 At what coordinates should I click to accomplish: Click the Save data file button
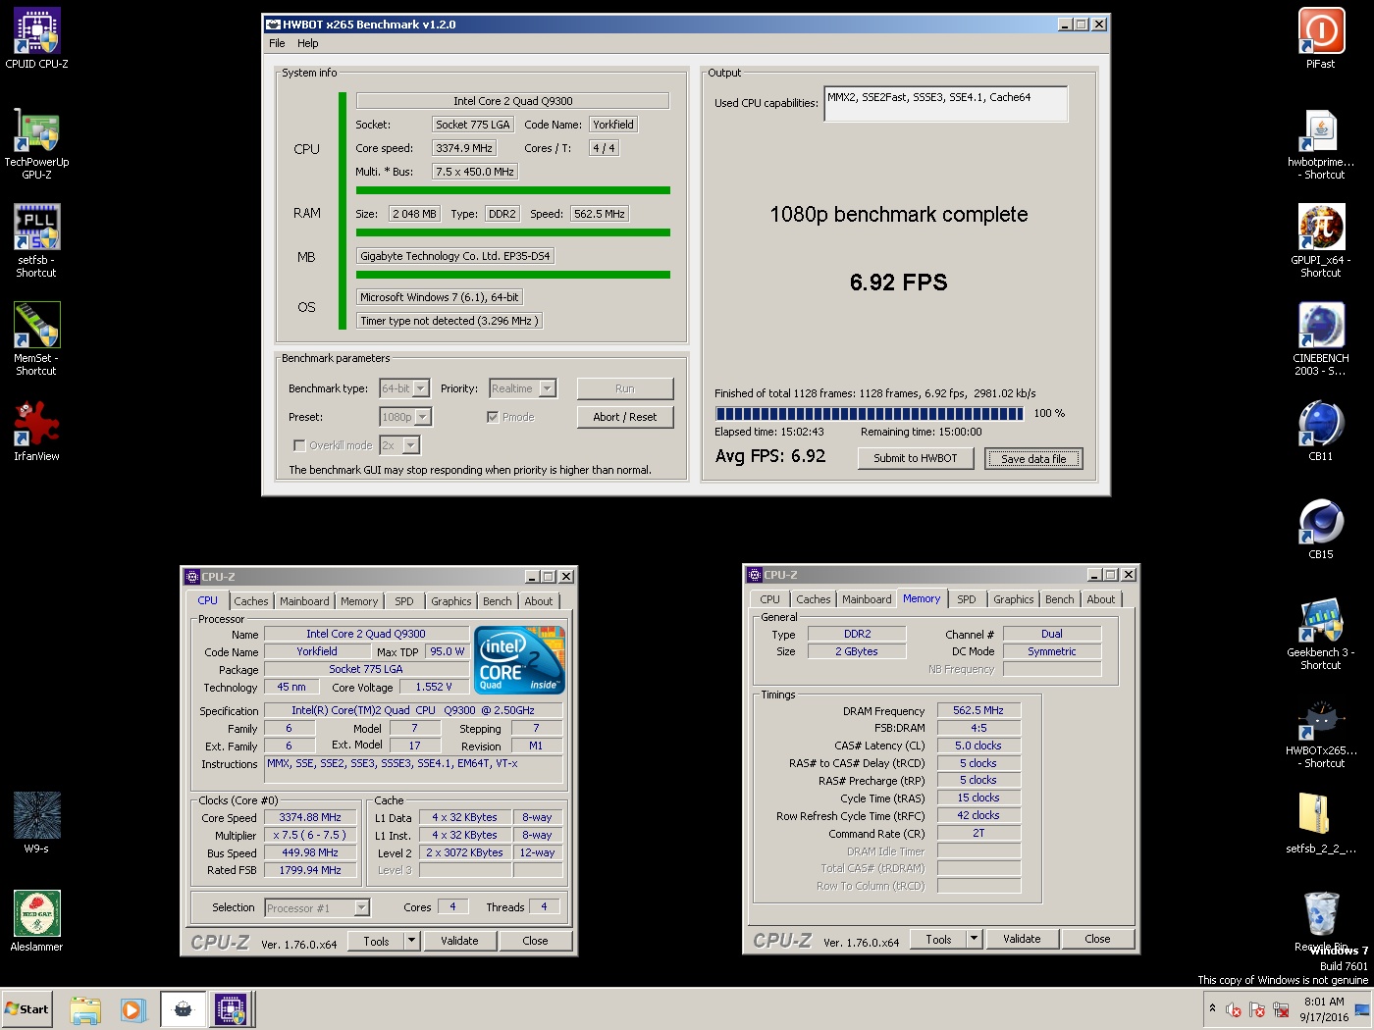[x=1033, y=458]
